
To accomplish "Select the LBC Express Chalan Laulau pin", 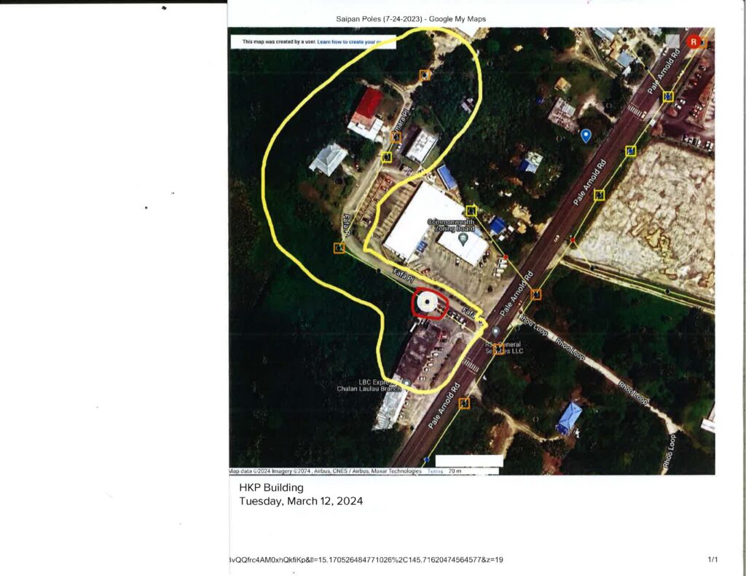I will click(x=407, y=382).
